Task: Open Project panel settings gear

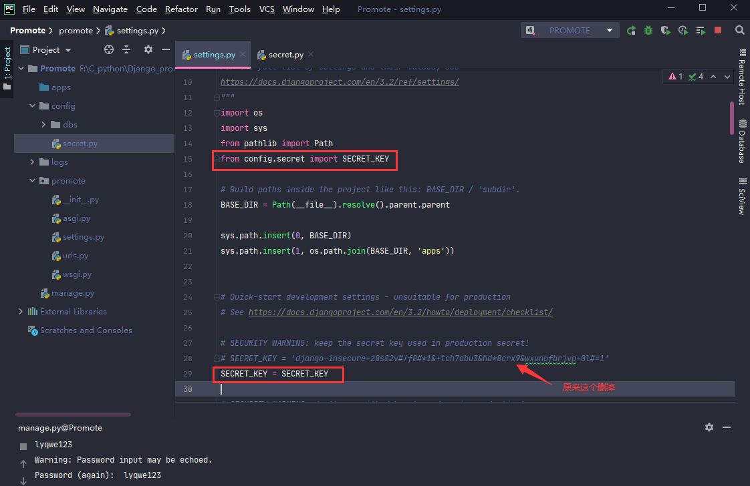Action: [148, 49]
